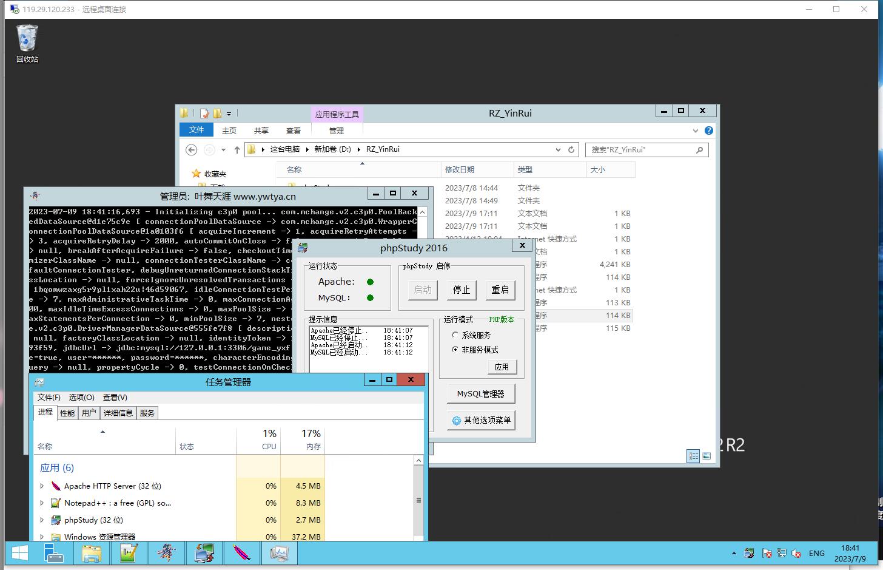Viewport: 883px width, 570px height.
Task: Click Explorer back navigation arrow
Action: coord(191,150)
